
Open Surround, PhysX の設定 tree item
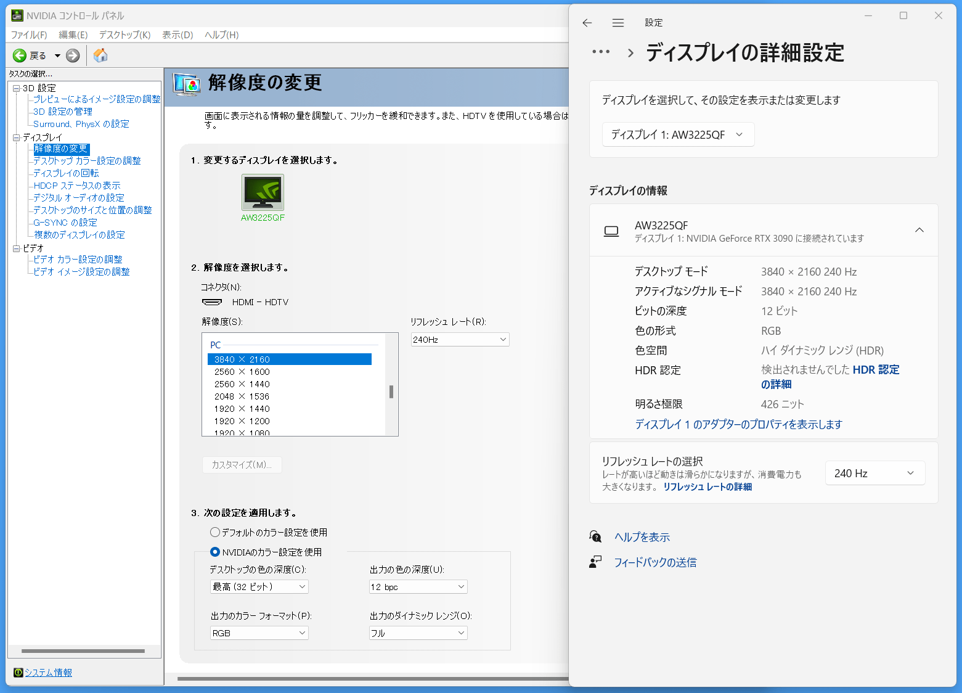click(x=81, y=124)
